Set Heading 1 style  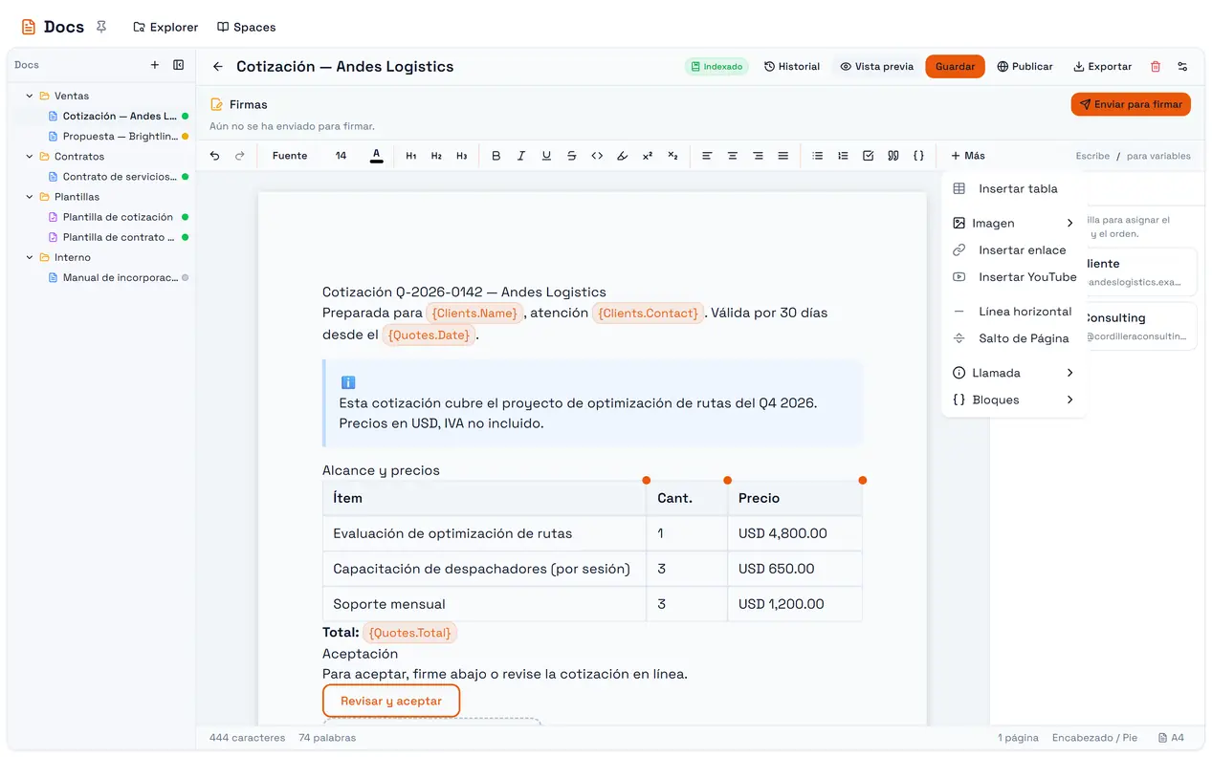[x=411, y=156]
